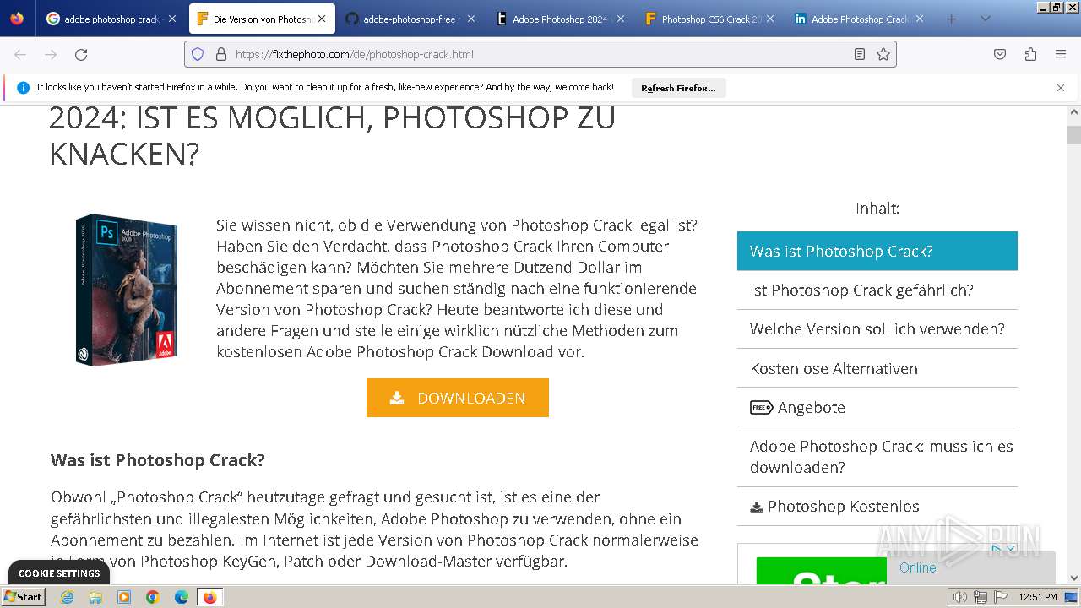Open 'Photoshop Kostenlos' download link
The width and height of the screenshot is (1081, 608).
click(877, 507)
